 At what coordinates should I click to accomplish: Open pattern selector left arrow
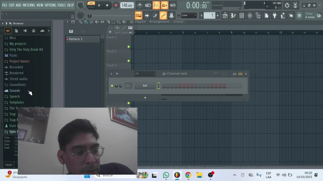[201, 15]
